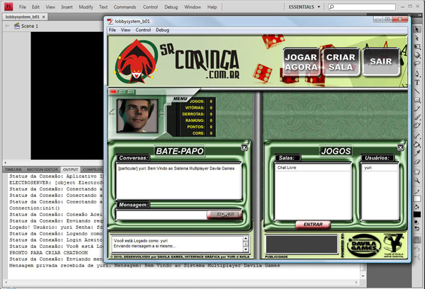Switch to the MOTION EDITOR tab
Viewport: 425px width, 289px height.
(x=42, y=170)
